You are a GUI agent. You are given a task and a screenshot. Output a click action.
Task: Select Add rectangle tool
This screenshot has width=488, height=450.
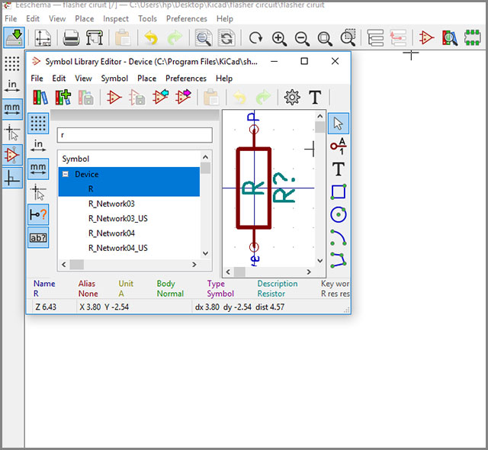pos(339,191)
